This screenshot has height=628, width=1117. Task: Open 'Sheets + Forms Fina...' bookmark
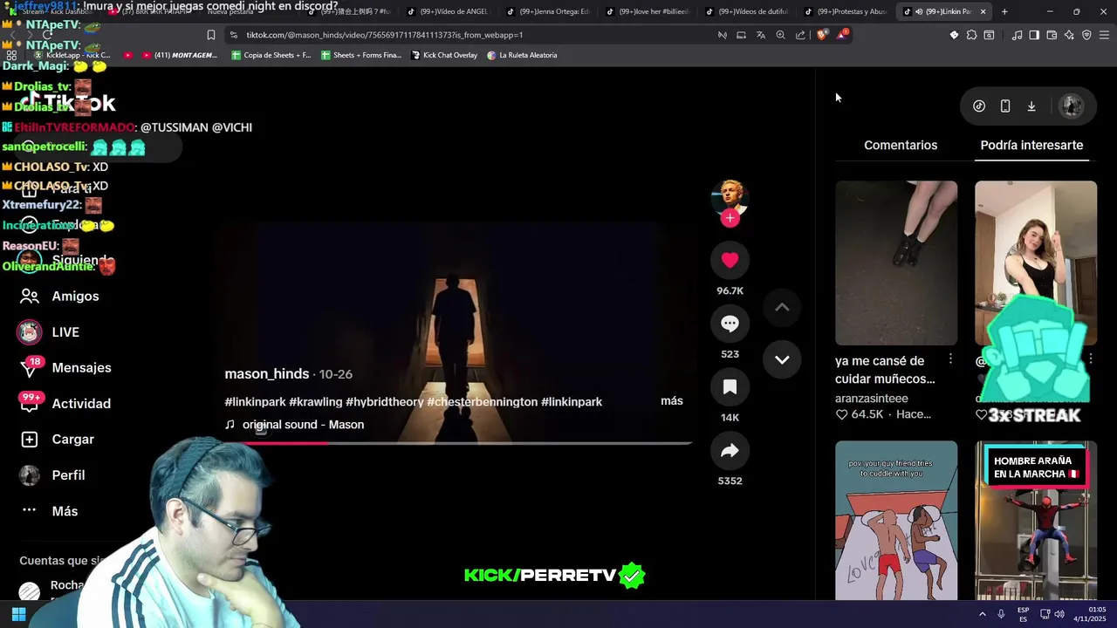pos(361,55)
